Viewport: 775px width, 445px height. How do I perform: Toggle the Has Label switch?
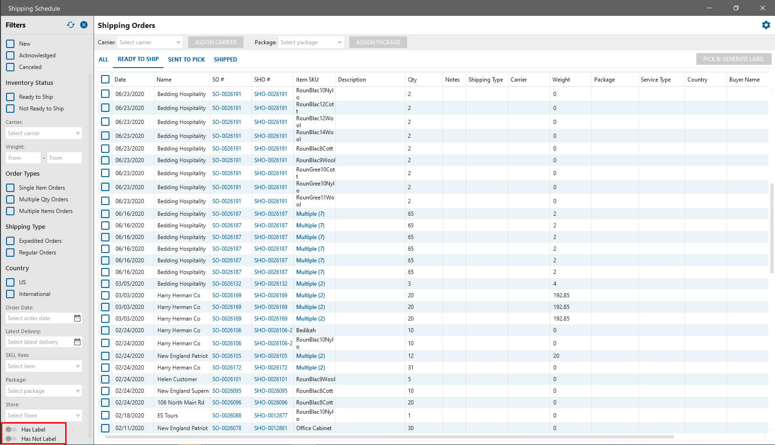(x=11, y=430)
